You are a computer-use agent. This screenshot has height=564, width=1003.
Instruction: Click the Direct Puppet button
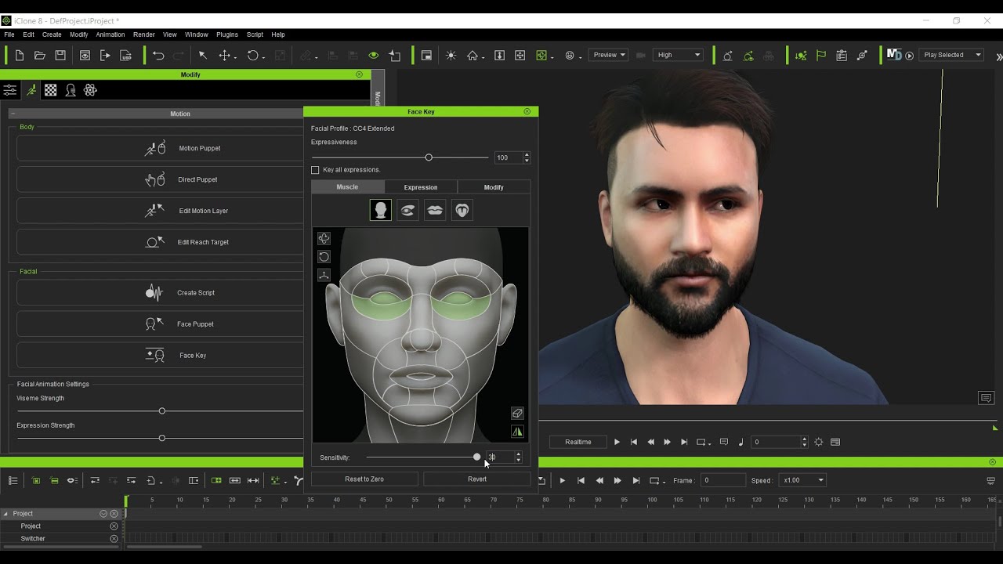coord(160,179)
